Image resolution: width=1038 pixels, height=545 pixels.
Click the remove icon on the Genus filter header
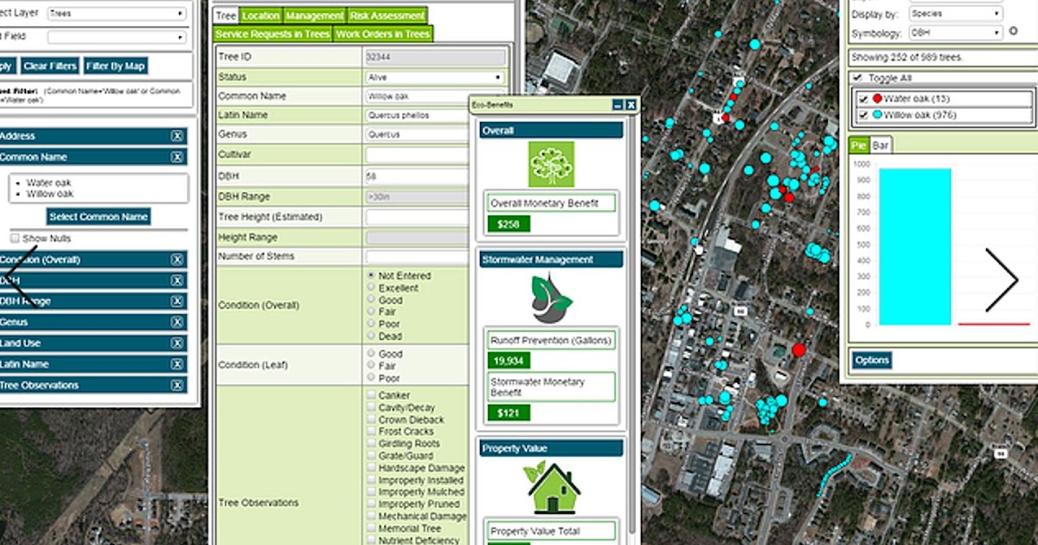tap(176, 321)
